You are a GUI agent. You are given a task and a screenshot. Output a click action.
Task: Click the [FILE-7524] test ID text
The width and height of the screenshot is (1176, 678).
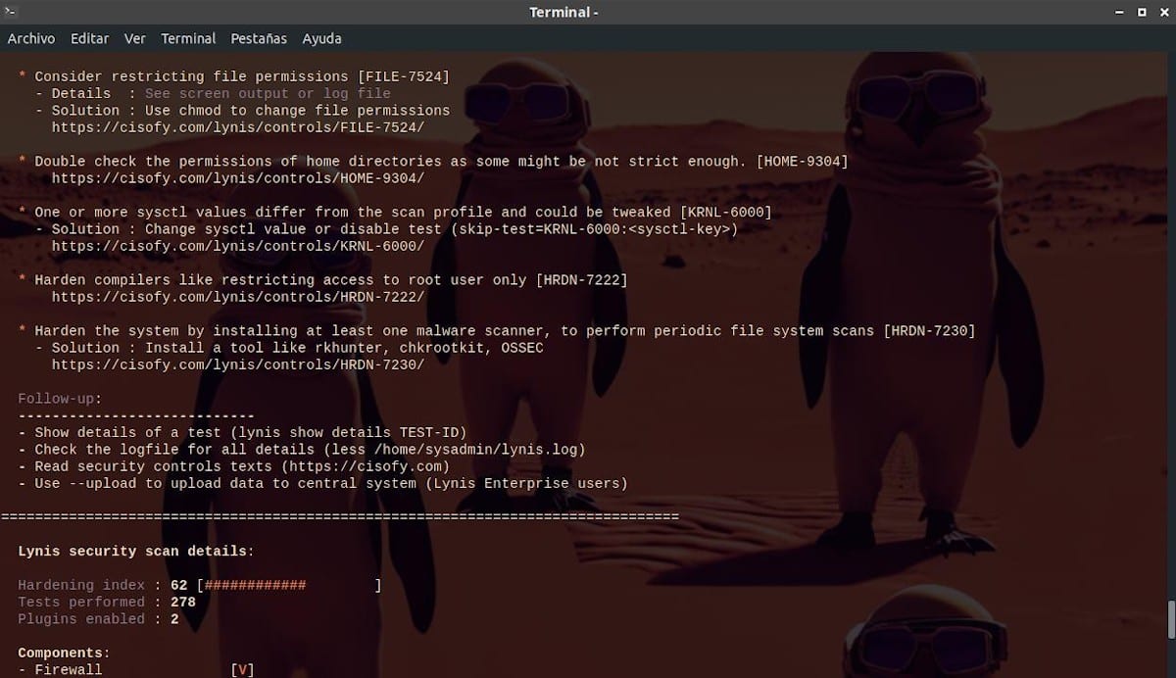403,76
